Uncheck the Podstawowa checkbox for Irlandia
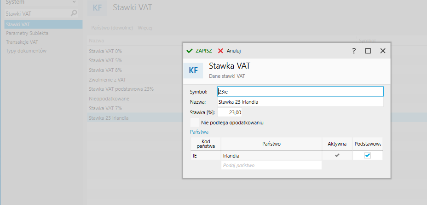This screenshot has height=205, width=427. pyautogui.click(x=368, y=155)
